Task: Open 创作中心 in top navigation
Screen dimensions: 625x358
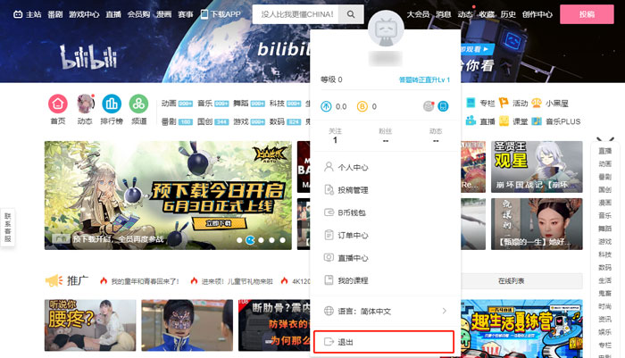Action: tap(537, 14)
